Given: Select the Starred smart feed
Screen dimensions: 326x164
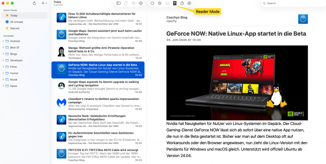Looking at the screenshot, I should tap(24, 28).
